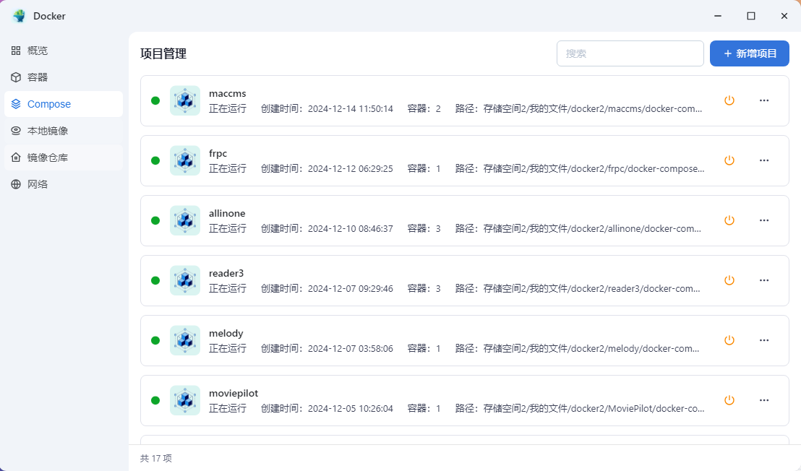Open more options for maccms

[764, 100]
